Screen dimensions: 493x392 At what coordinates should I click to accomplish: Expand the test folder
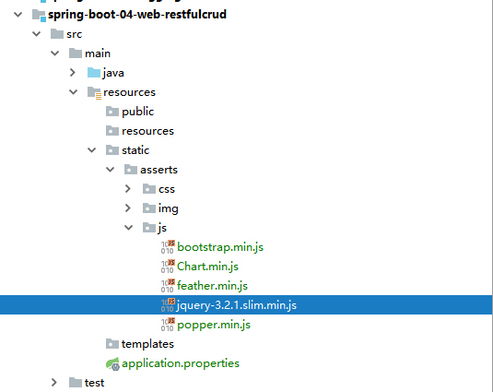click(x=54, y=383)
